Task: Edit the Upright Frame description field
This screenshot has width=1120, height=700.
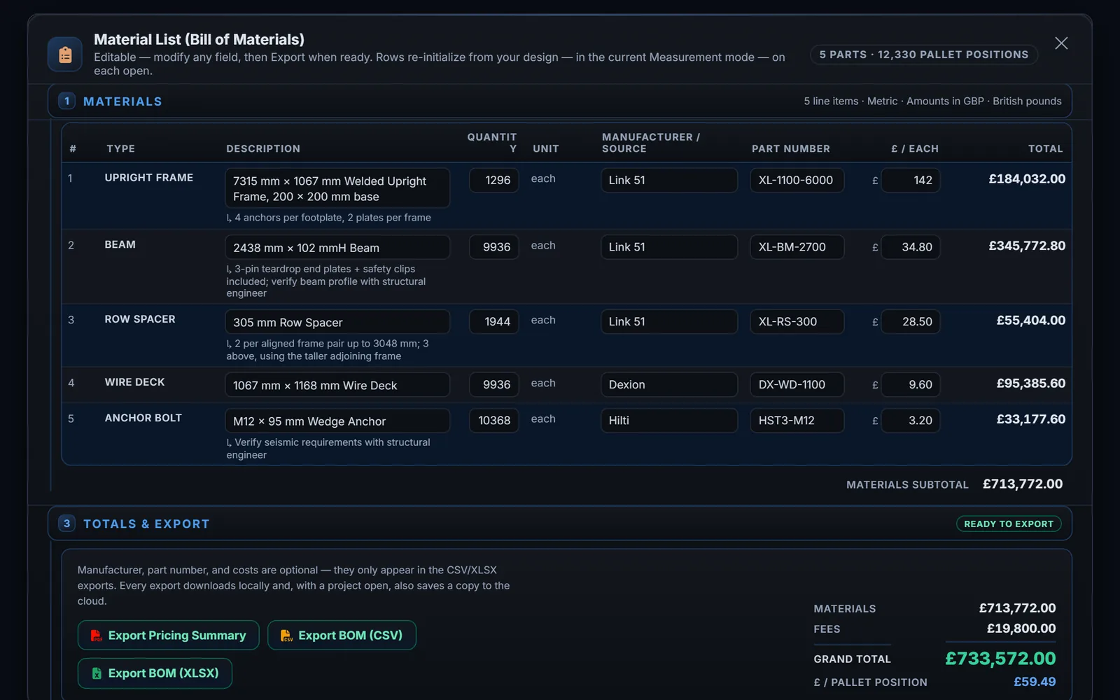Action: click(x=337, y=188)
